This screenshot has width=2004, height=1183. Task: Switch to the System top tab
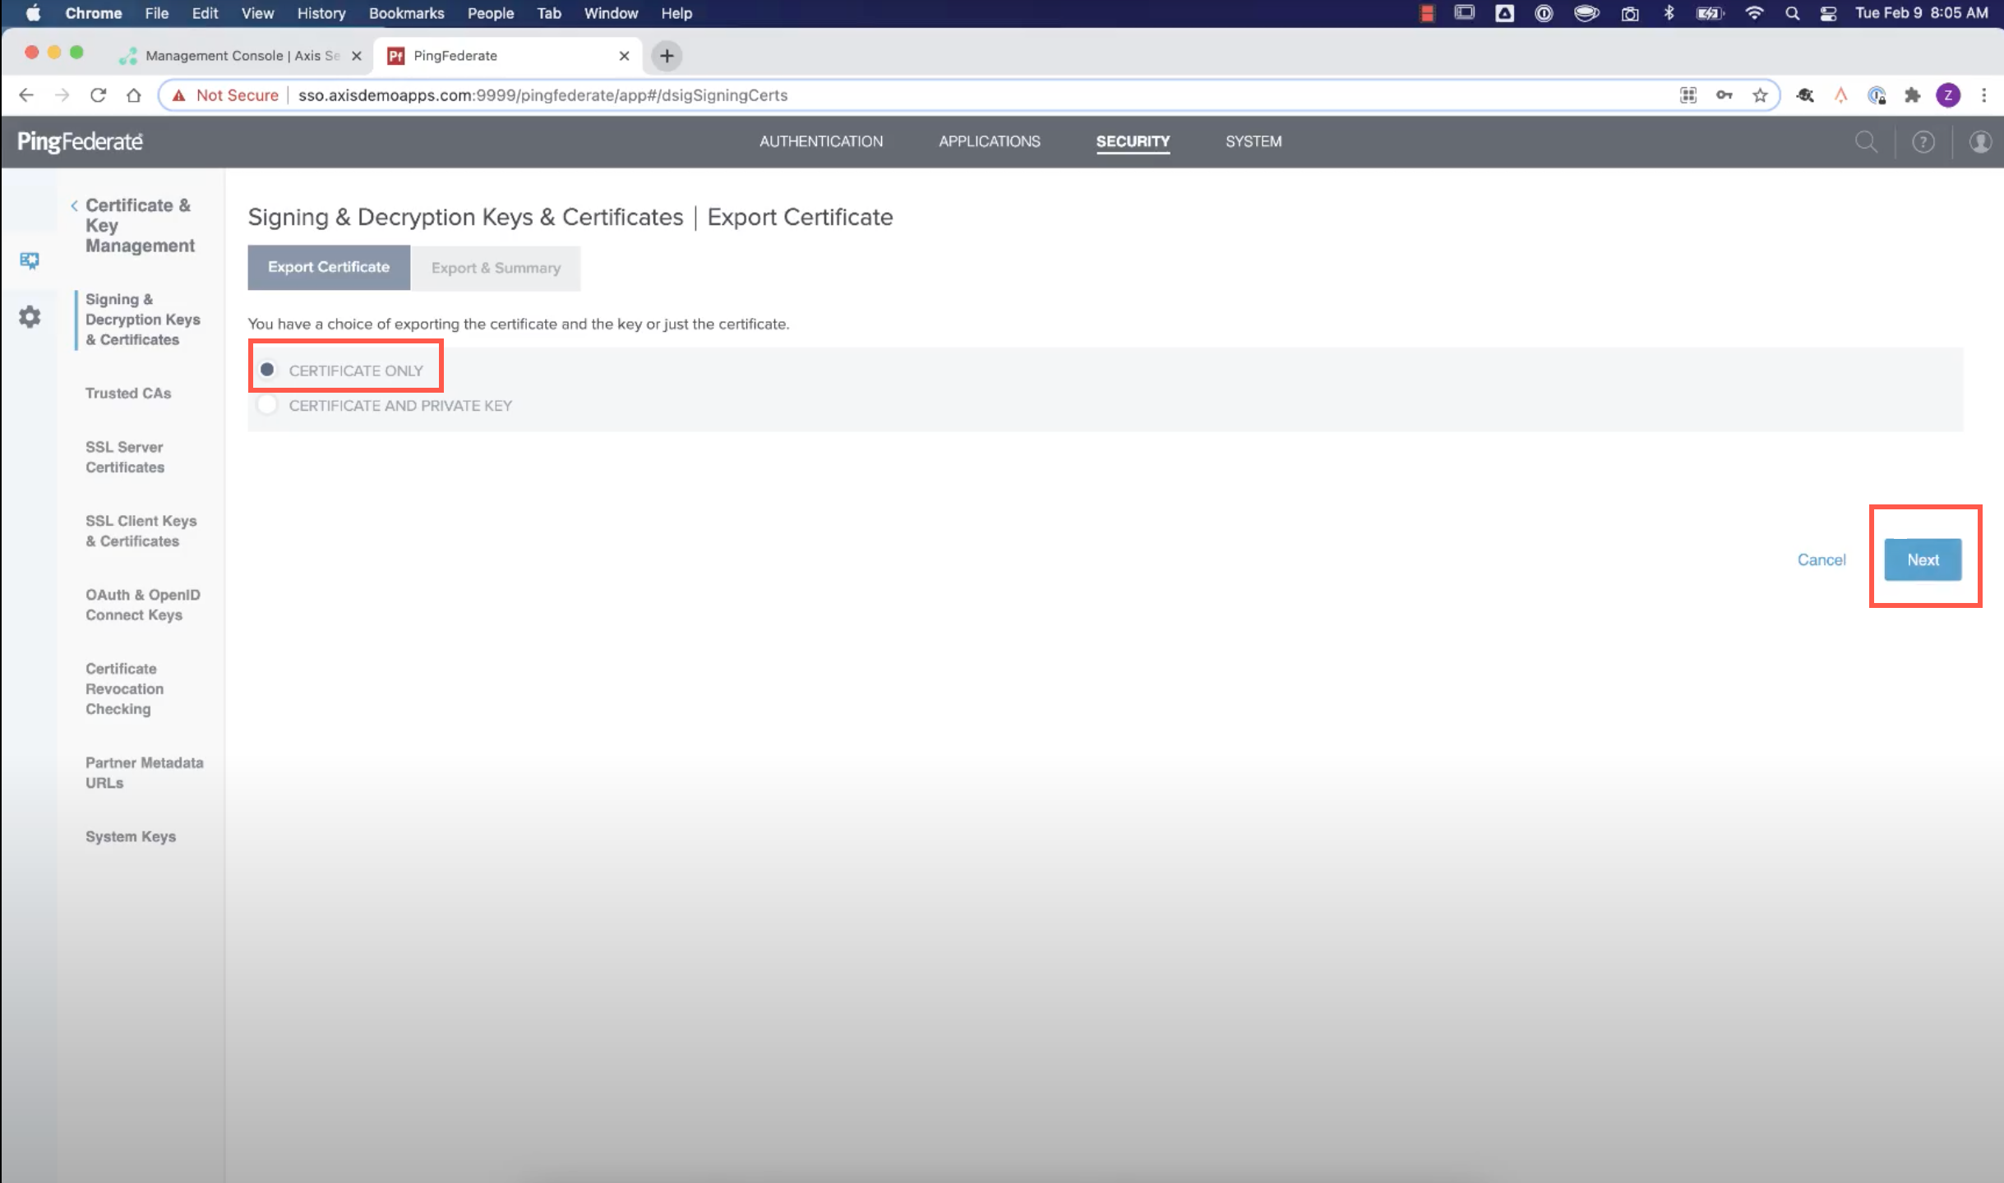pyautogui.click(x=1253, y=141)
